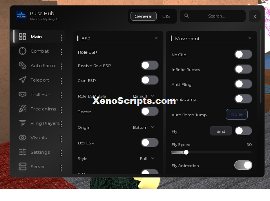Toggle the Anti-Fling switch
270x201 pixels.
243,84
